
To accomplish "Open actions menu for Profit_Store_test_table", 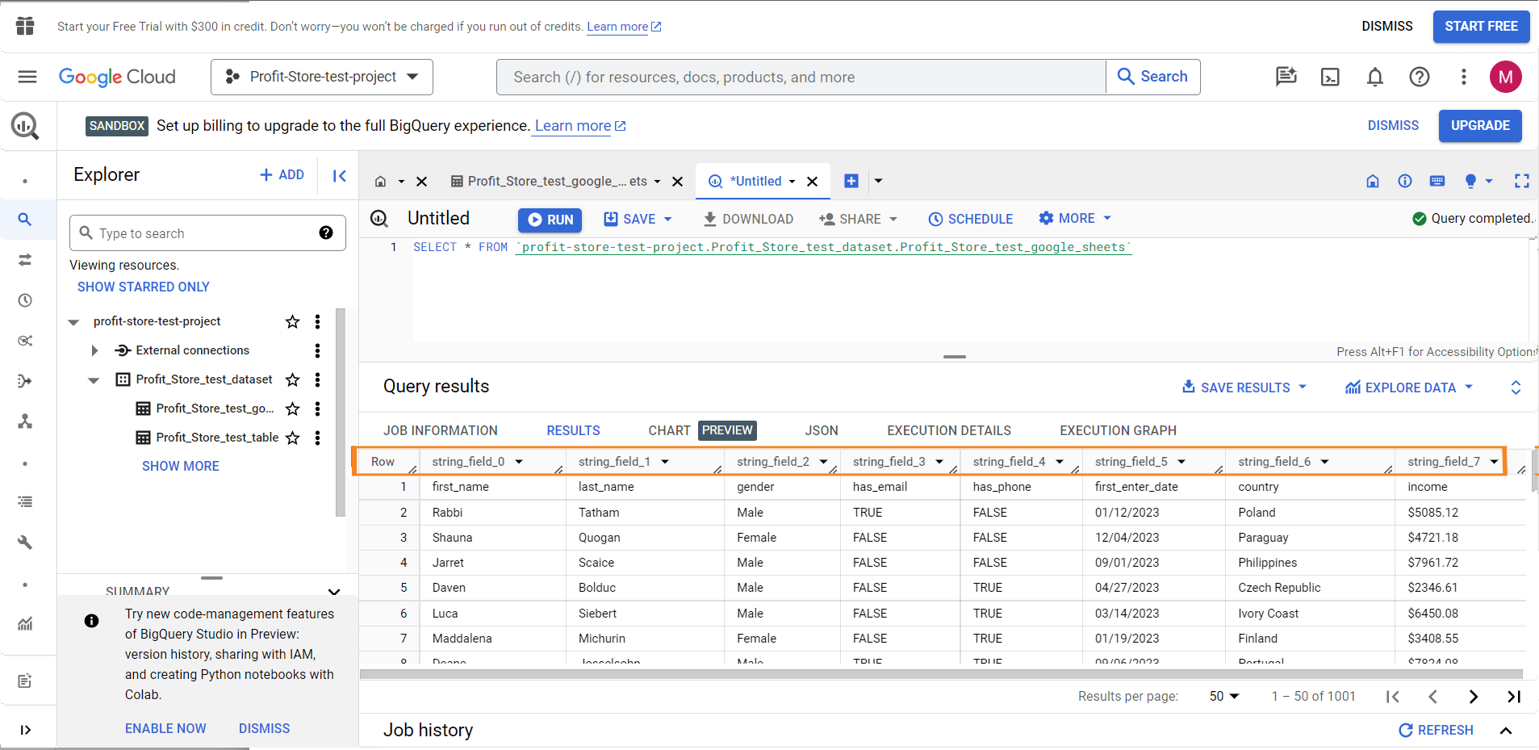I will [317, 438].
